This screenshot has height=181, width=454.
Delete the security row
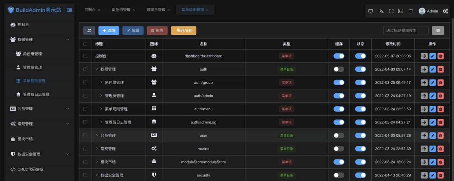[x=441, y=175]
